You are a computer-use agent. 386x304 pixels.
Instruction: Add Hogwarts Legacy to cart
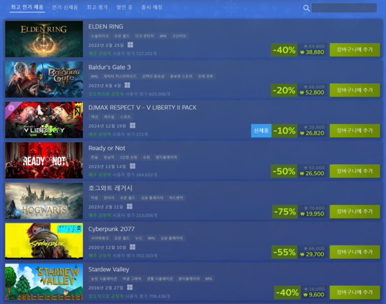[x=354, y=211]
